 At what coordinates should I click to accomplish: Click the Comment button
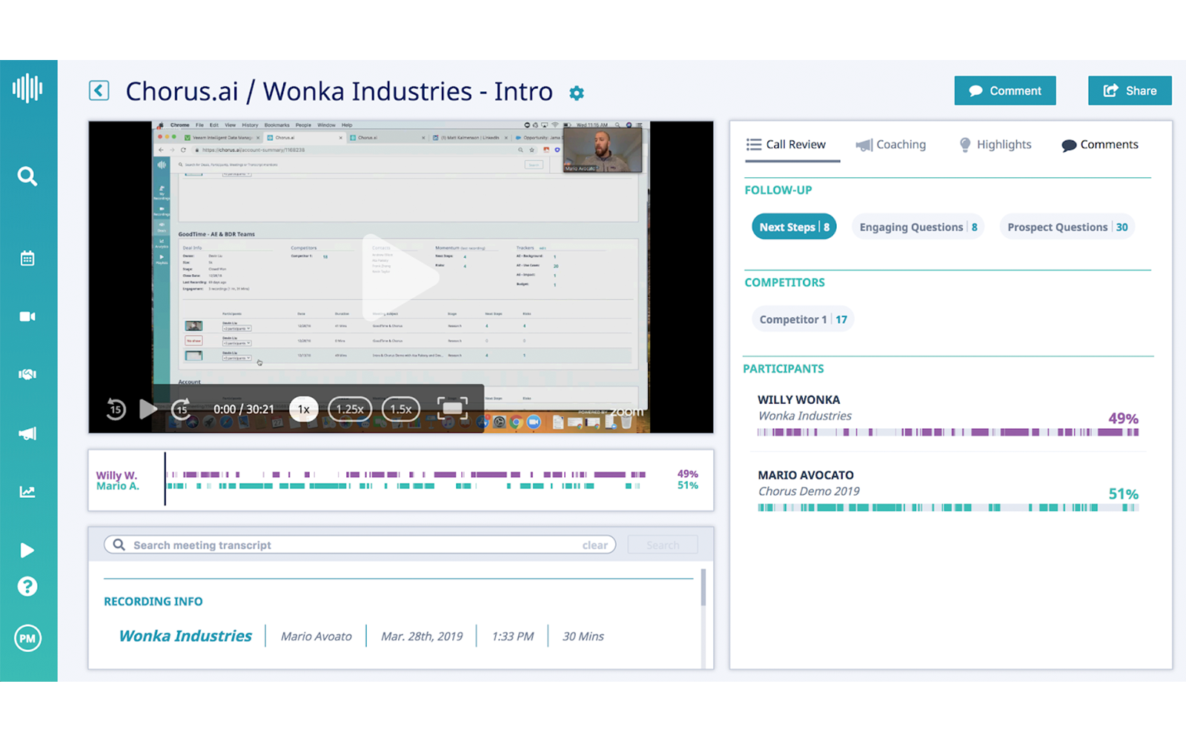tap(1005, 90)
